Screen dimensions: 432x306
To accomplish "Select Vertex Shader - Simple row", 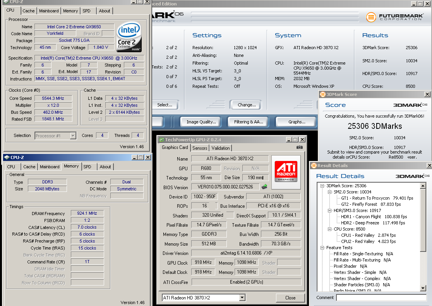I will (360, 272).
